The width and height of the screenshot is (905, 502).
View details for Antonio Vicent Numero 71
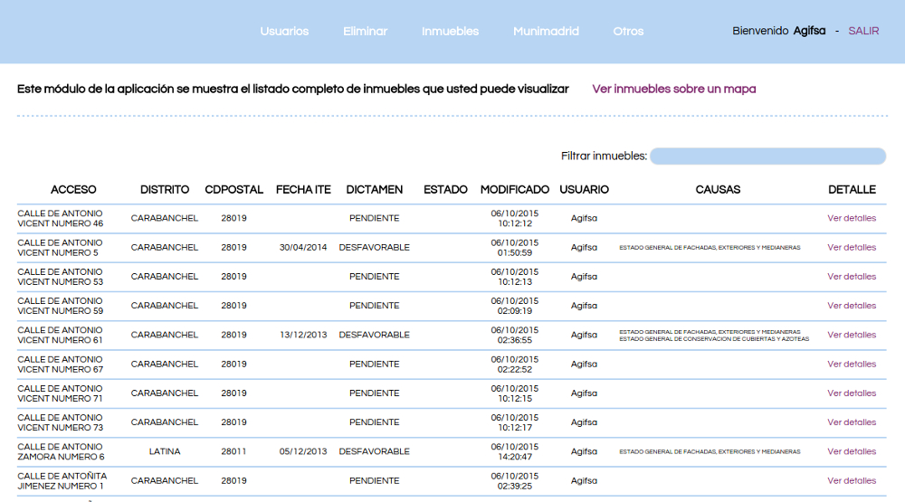coord(852,393)
